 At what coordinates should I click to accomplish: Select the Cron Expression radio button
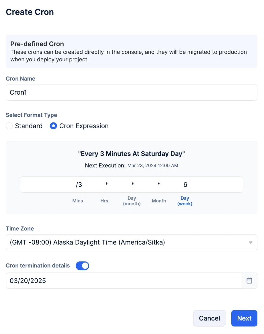(x=53, y=126)
